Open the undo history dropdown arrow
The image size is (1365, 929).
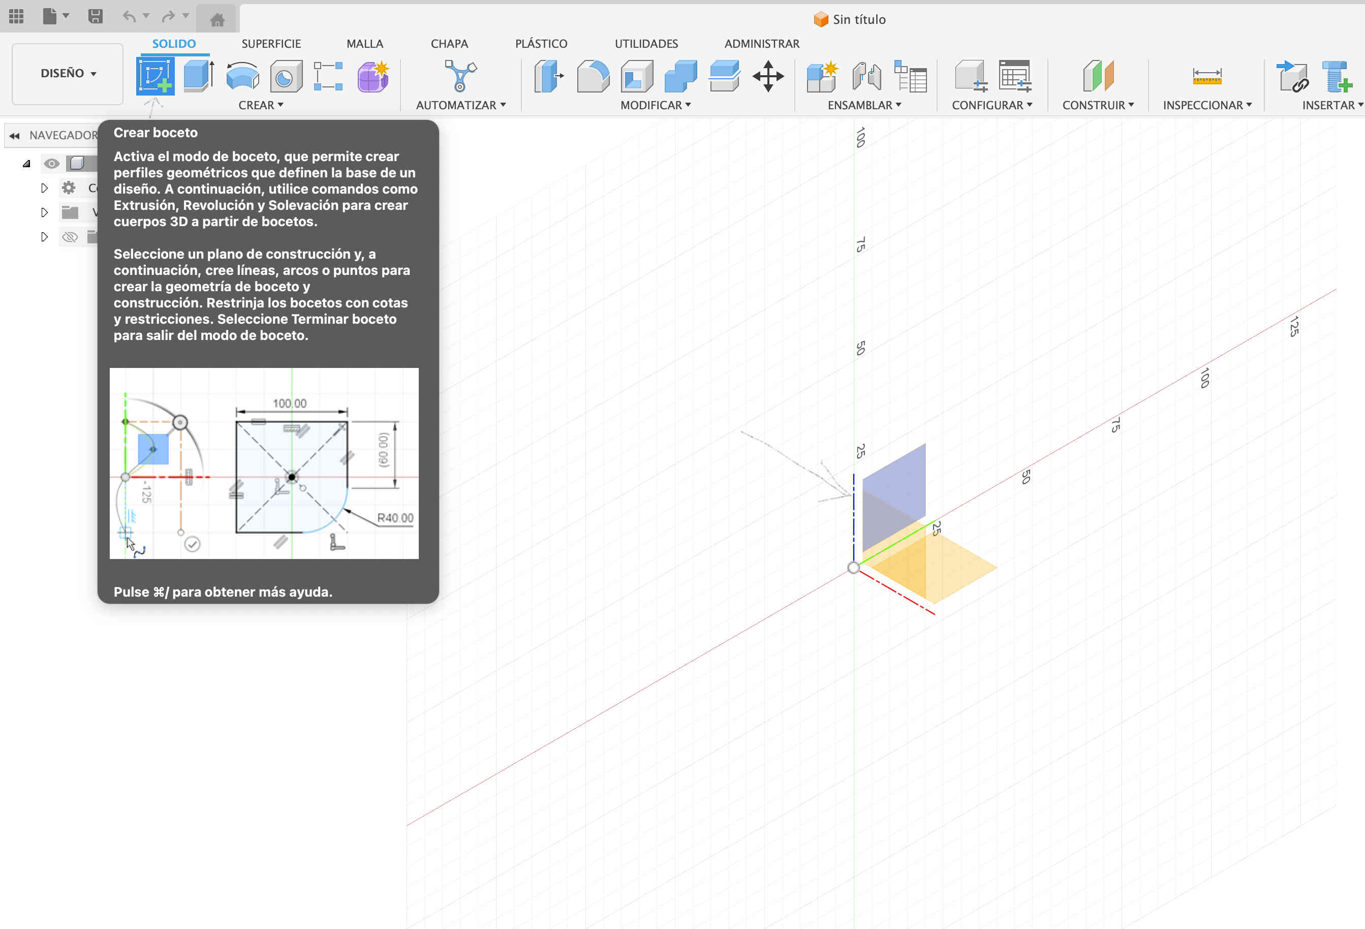(x=146, y=16)
